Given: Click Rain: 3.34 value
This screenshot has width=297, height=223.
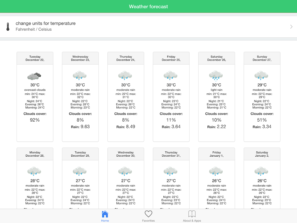Looking at the screenshot, I should click(x=262, y=127).
